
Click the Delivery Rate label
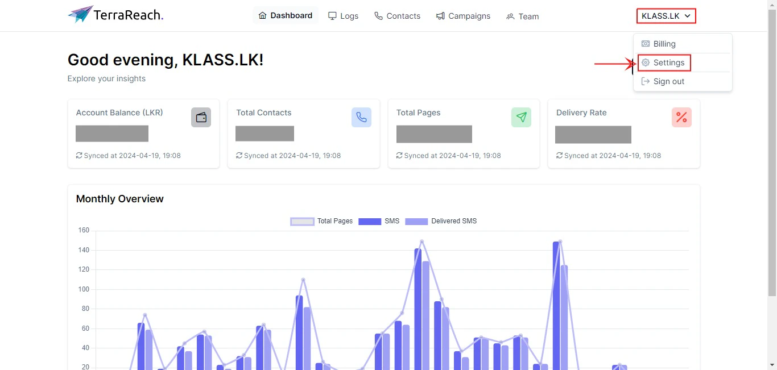pos(581,113)
